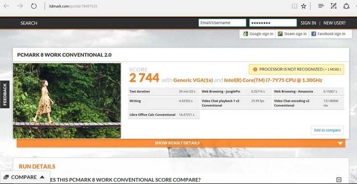Sign in with Facebook

coord(328,34)
